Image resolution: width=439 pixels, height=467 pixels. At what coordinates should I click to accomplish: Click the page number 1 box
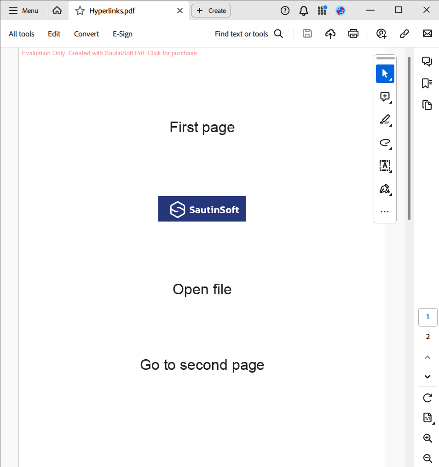coord(427,317)
